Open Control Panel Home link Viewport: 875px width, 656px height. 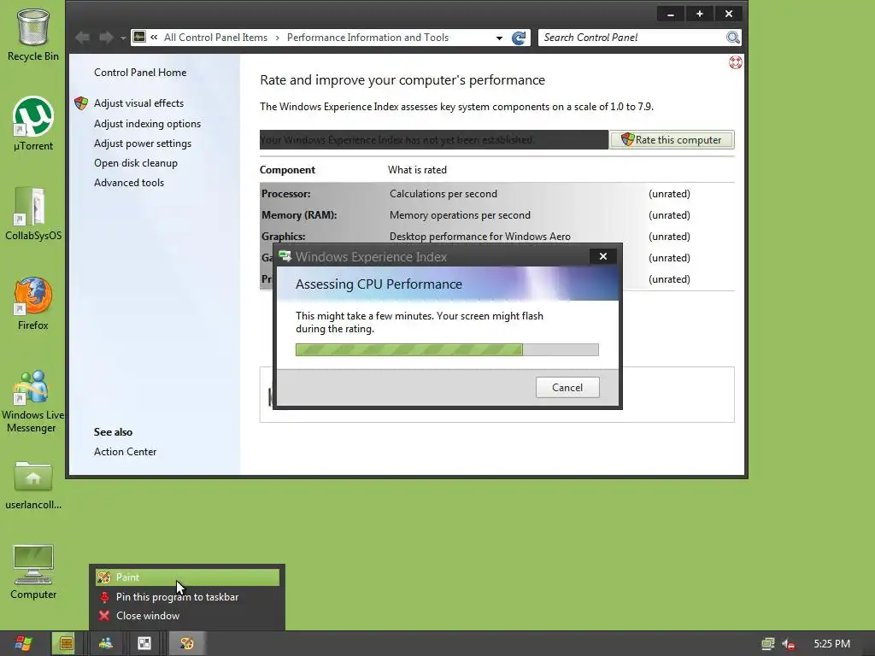140,73
